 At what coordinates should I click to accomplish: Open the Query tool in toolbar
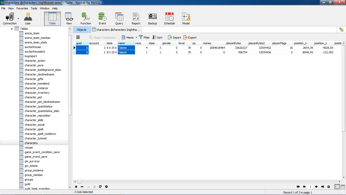pyautogui.click(x=119, y=19)
